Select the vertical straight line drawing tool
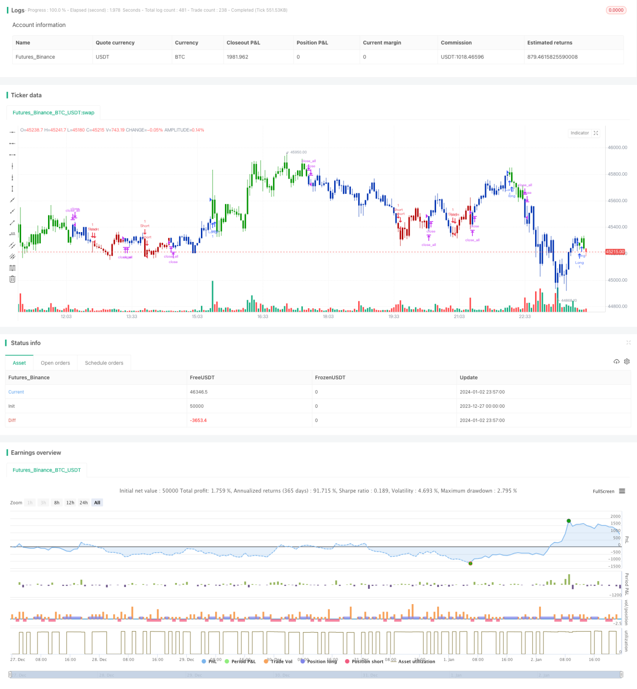637x689 pixels. [x=12, y=166]
